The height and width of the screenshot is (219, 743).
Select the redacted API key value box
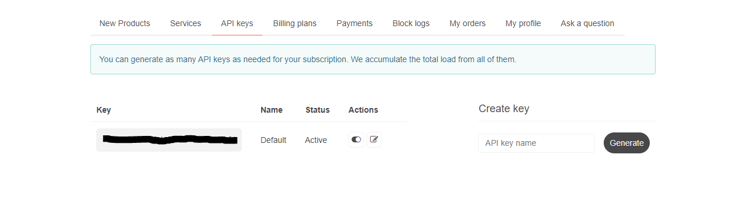point(169,140)
